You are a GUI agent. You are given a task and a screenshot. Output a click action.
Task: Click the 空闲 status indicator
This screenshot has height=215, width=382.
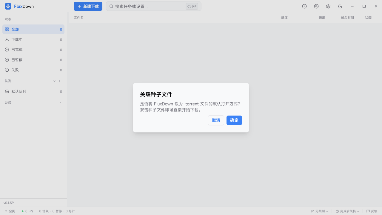pos(10,211)
